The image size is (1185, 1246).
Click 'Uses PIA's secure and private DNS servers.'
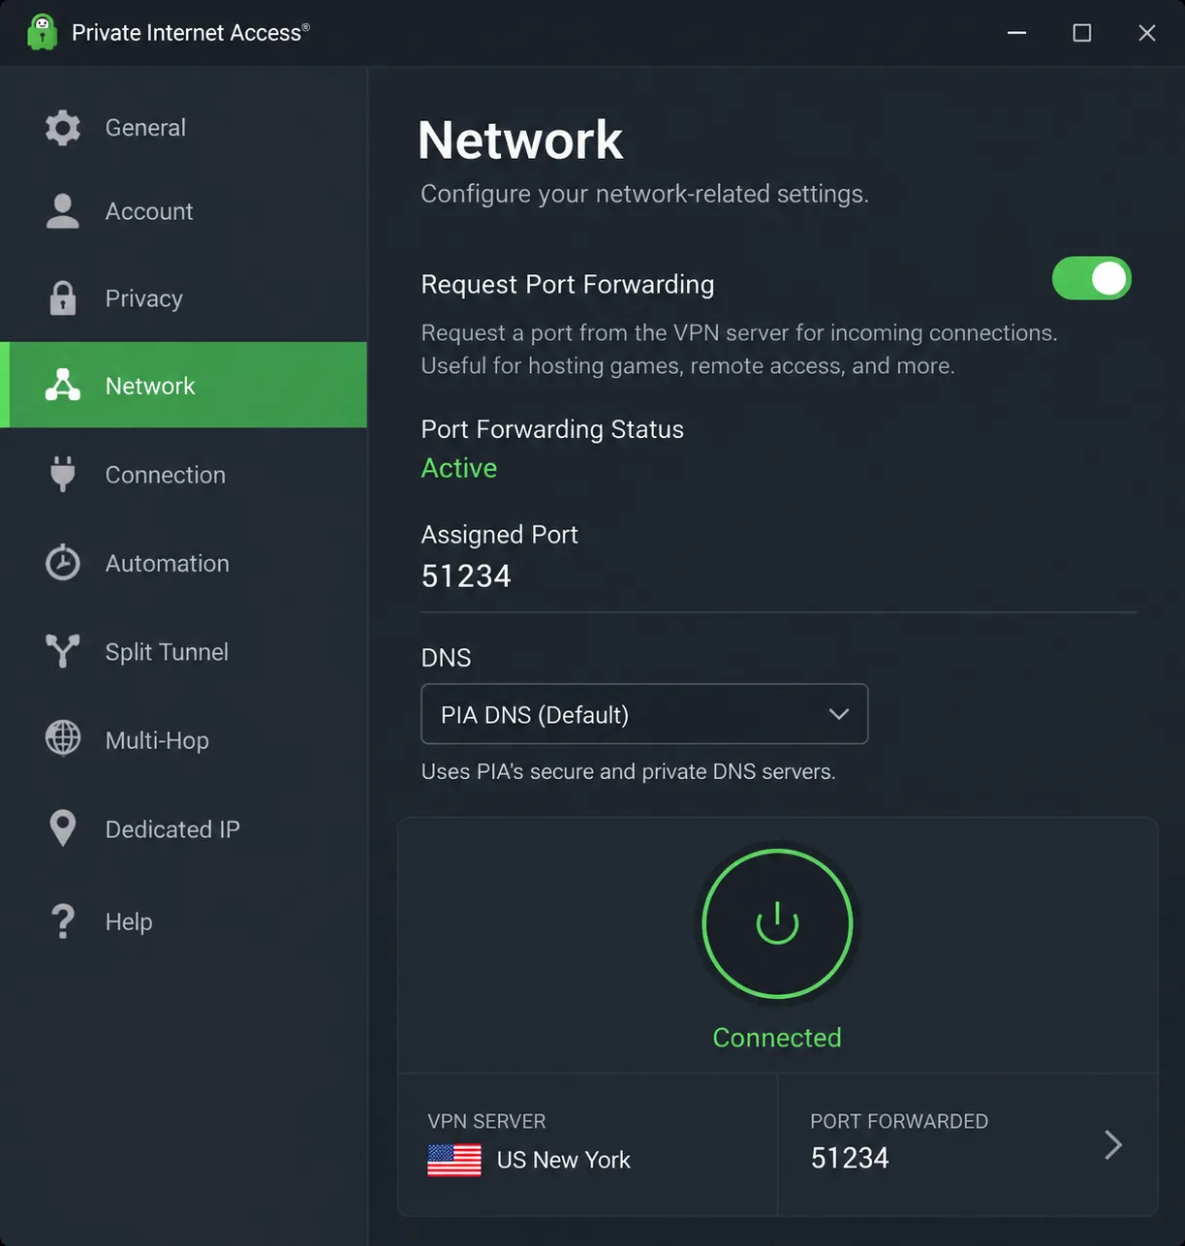tap(628, 771)
